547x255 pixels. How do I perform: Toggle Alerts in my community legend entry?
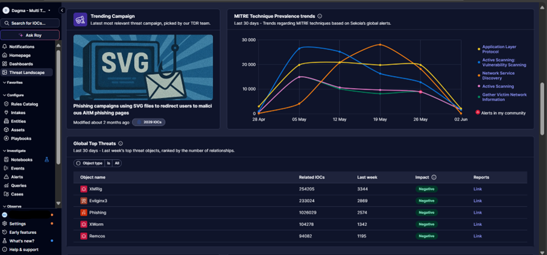point(501,113)
